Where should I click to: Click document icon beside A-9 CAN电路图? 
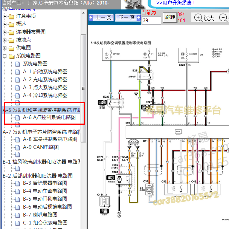(18, 147)
